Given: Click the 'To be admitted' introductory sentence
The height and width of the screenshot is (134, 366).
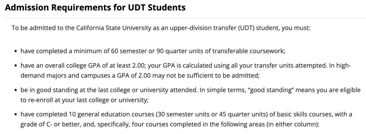Looking at the screenshot, I should pos(161,28).
